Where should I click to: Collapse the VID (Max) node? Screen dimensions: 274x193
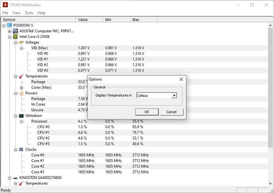point(22,48)
